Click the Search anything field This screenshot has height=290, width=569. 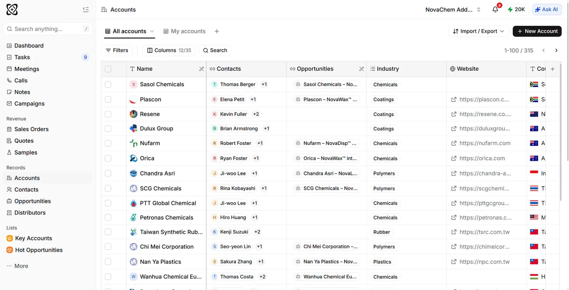point(48,29)
